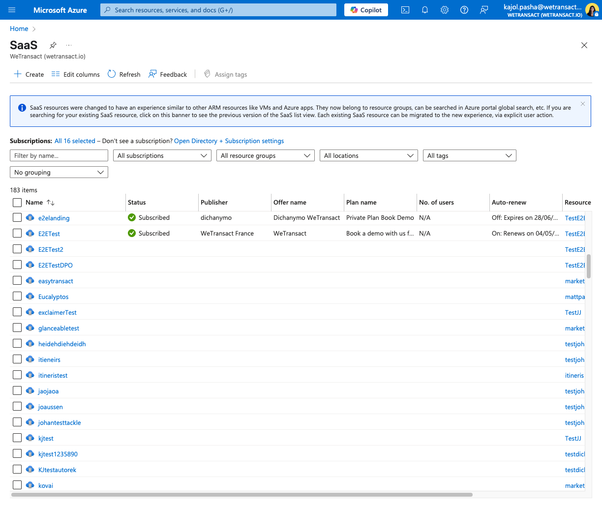
Task: Pin the SaaS blade to the dashboard
Action: click(53, 45)
